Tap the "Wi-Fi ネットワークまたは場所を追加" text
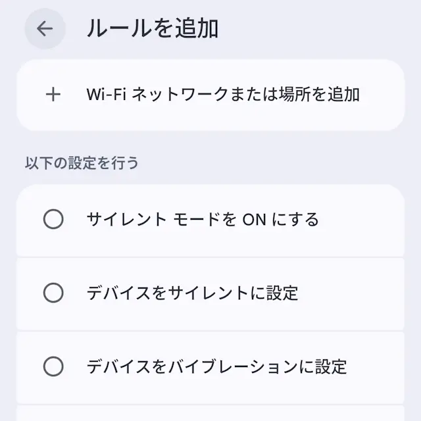421x421 pixels. coord(223,95)
